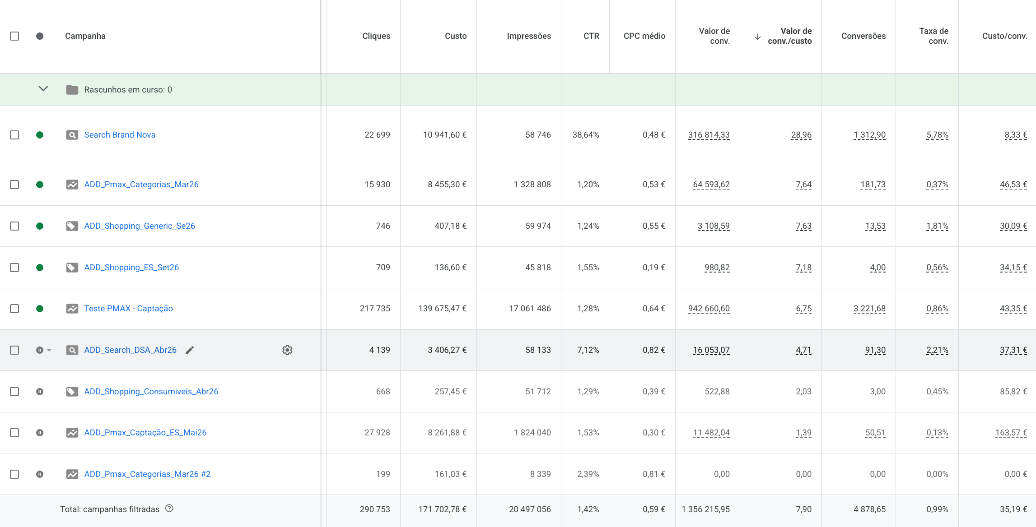The width and height of the screenshot is (1036, 527).
Task: Click the shopping tag icon for ADD_Shopping_ES_Set26
Action: 72,268
